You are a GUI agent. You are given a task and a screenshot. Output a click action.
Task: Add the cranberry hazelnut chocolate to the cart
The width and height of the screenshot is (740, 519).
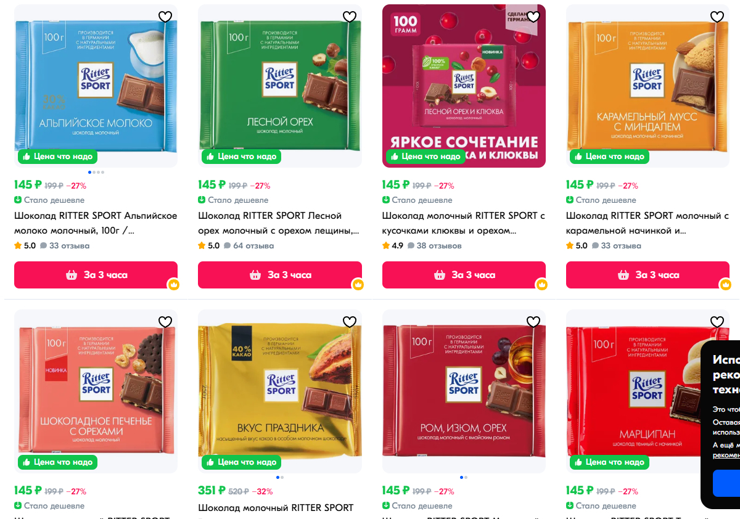tap(464, 275)
